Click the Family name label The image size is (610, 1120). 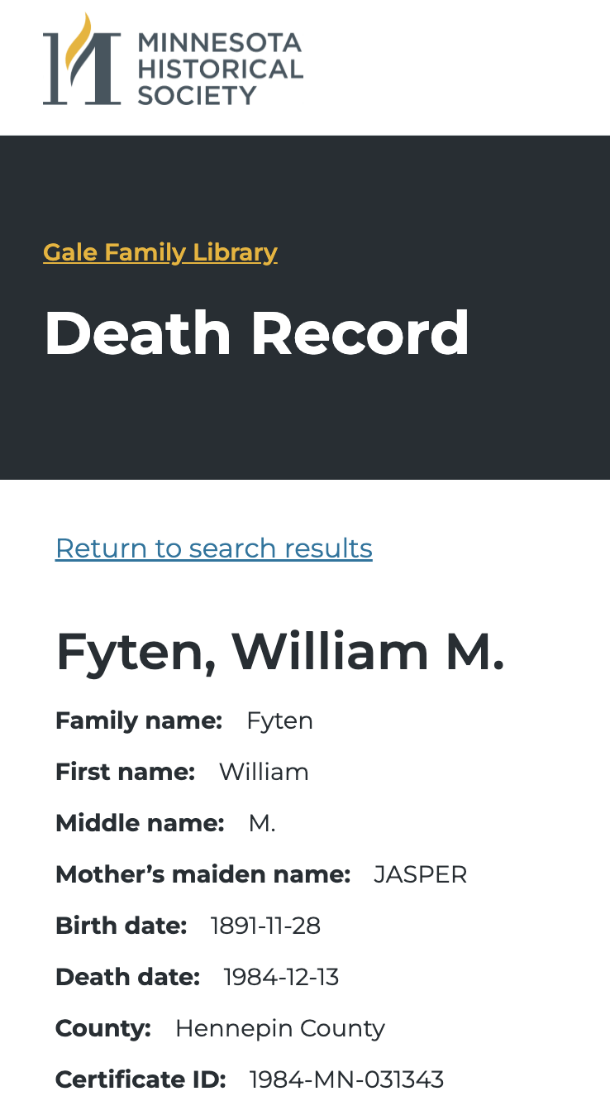coord(139,721)
